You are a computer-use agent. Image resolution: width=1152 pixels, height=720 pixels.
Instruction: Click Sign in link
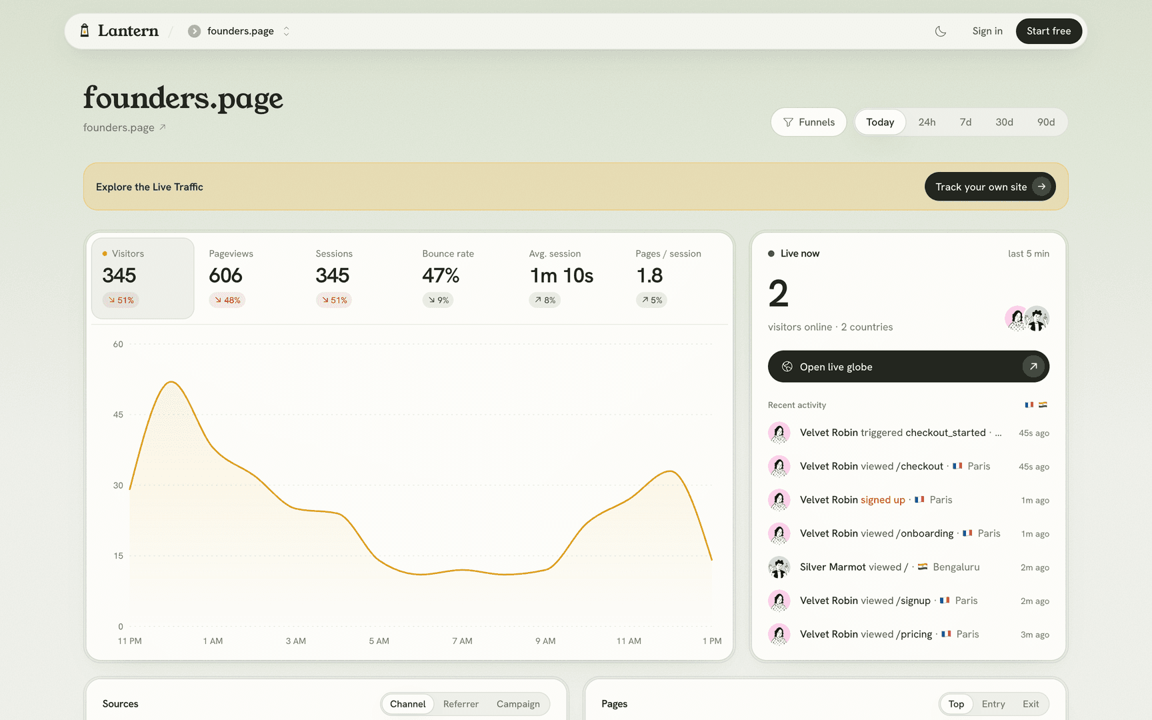[987, 31]
